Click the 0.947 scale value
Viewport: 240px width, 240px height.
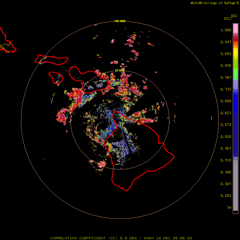(226, 42)
